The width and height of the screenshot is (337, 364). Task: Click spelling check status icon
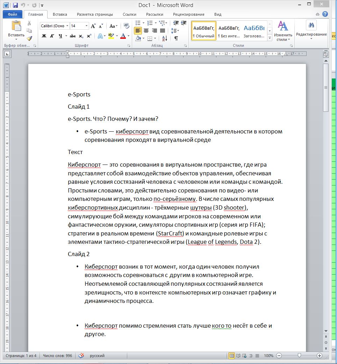pos(81,355)
